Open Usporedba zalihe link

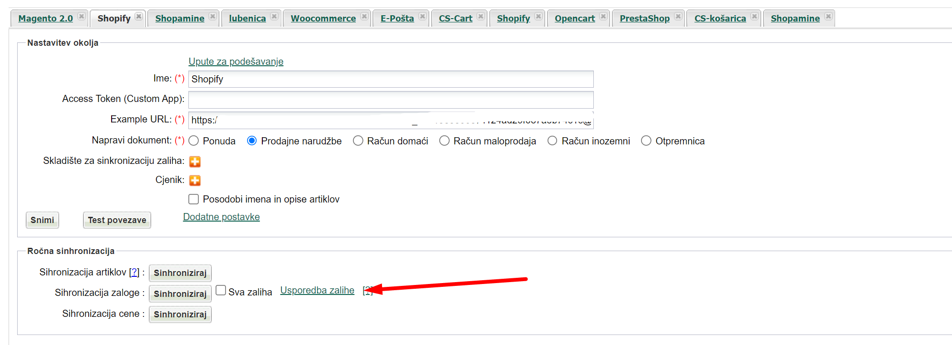tap(317, 290)
